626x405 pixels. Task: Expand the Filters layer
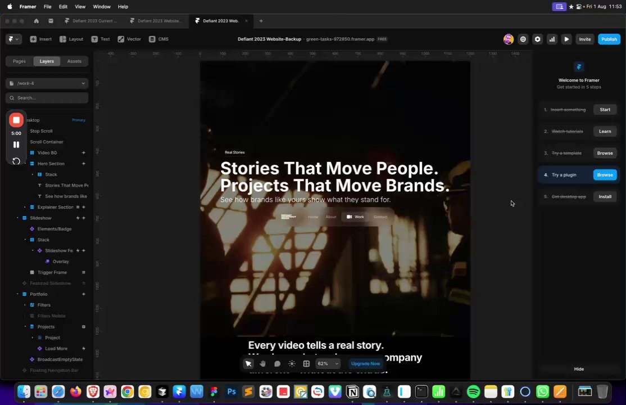25,305
